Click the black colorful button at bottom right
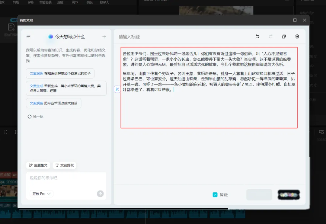Screen dimensions: 326x224 tap(289, 195)
